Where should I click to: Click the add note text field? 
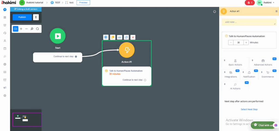pyautogui.click(x=249, y=22)
